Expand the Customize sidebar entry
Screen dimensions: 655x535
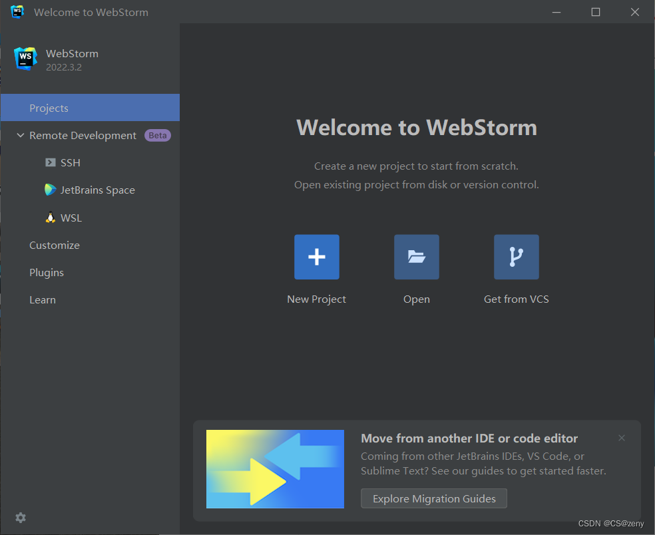54,245
